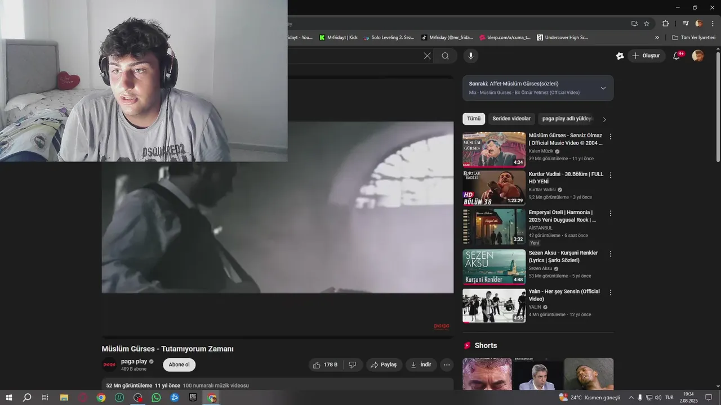The width and height of the screenshot is (721, 405).
Task: Open options for Müslüm Gürses - Sensiz Olmaz video
Action: 611,137
